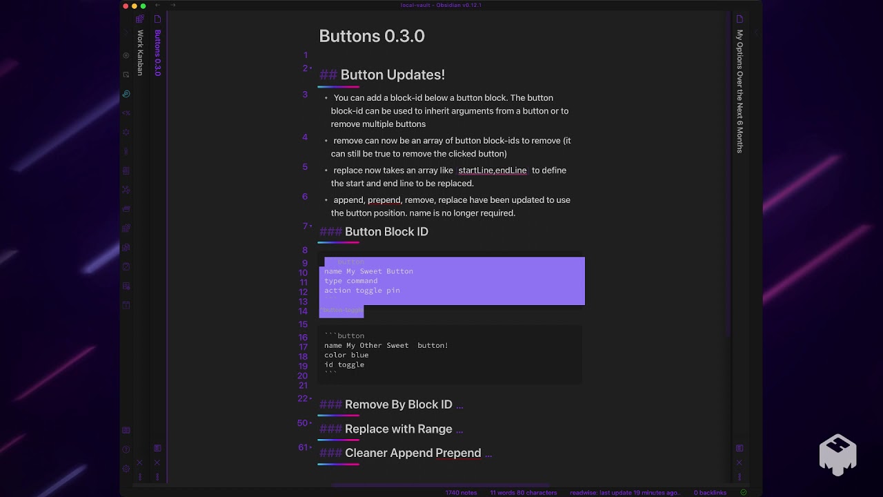The width and height of the screenshot is (883, 497).
Task: Unfold the Cleaner Append Prepend heading
Action: point(310,447)
